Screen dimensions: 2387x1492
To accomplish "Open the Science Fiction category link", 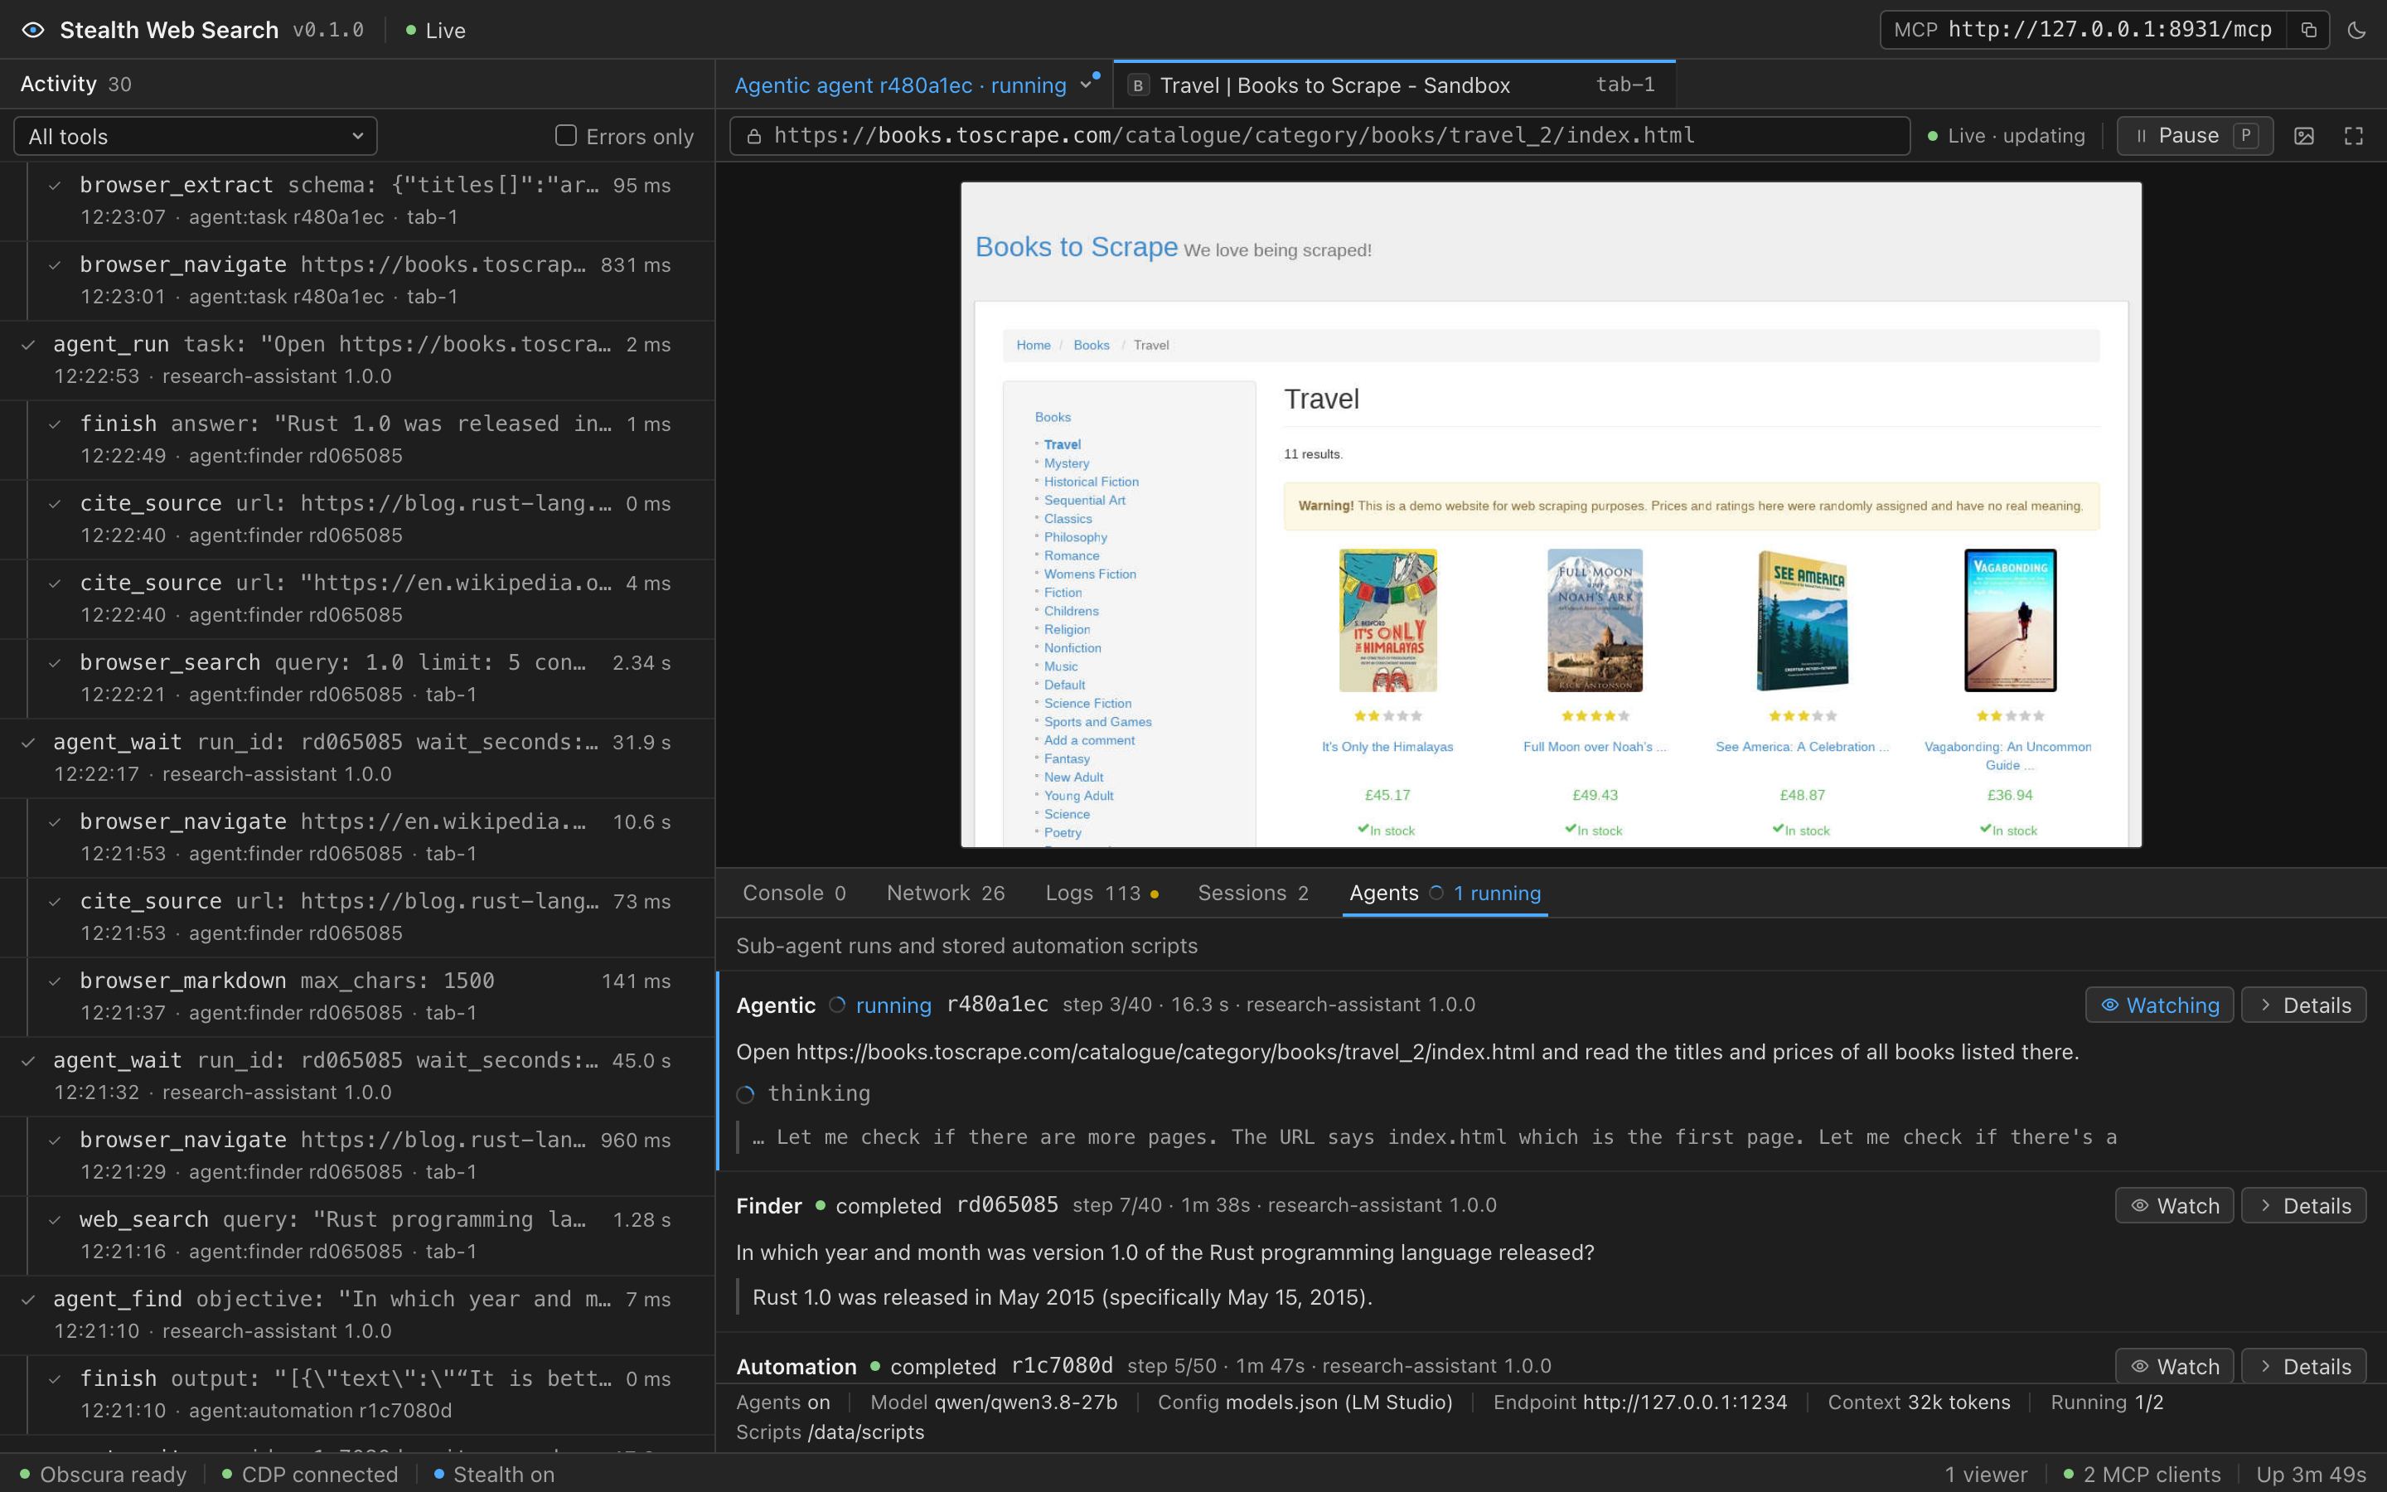I will (x=1087, y=704).
